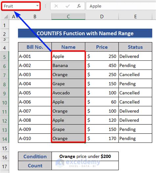Select cell A-004

[35, 84]
